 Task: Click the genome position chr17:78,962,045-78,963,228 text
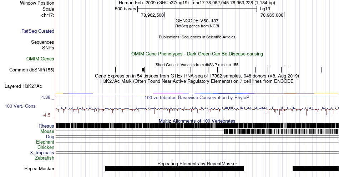click(234, 3)
